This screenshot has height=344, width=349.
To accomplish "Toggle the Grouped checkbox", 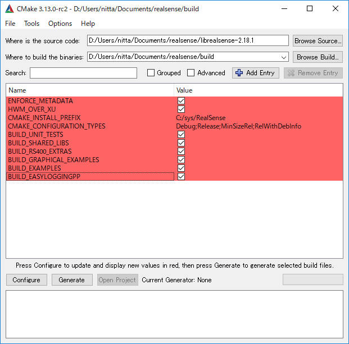I will (x=151, y=73).
